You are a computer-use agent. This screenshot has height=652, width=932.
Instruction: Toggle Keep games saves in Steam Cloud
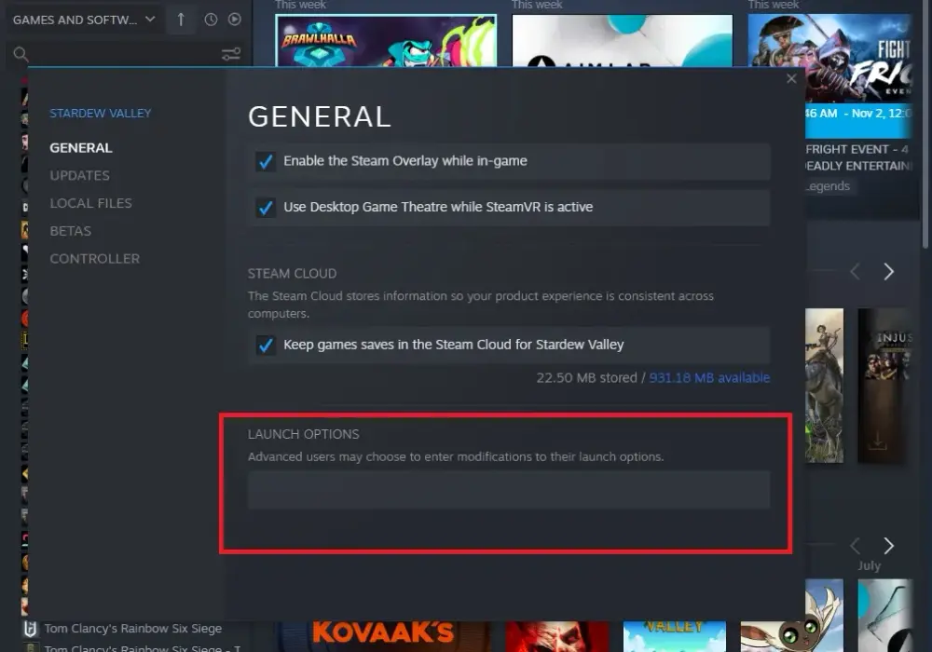coord(265,345)
